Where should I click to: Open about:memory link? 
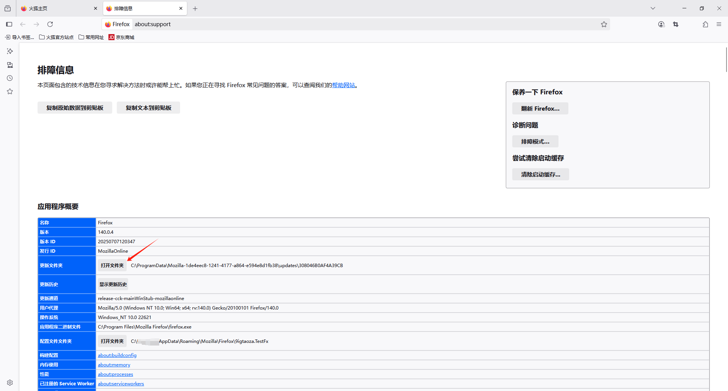click(x=114, y=364)
